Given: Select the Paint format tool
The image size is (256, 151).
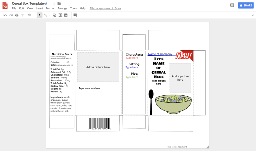Looking at the screenshot, I should coord(22,15).
